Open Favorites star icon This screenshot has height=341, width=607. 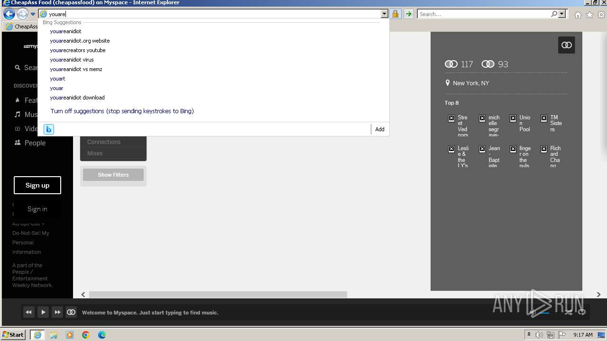tap(589, 15)
